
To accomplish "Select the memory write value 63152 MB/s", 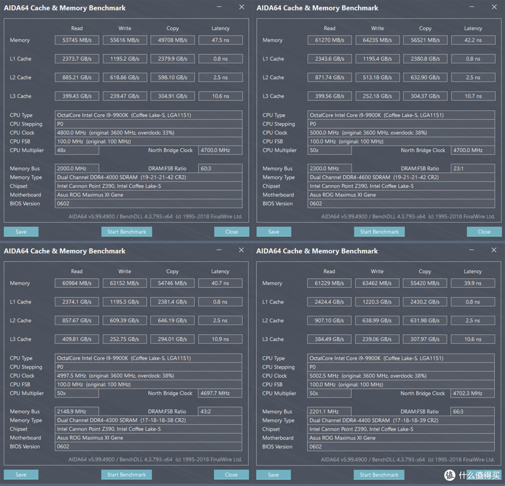I will [x=125, y=283].
